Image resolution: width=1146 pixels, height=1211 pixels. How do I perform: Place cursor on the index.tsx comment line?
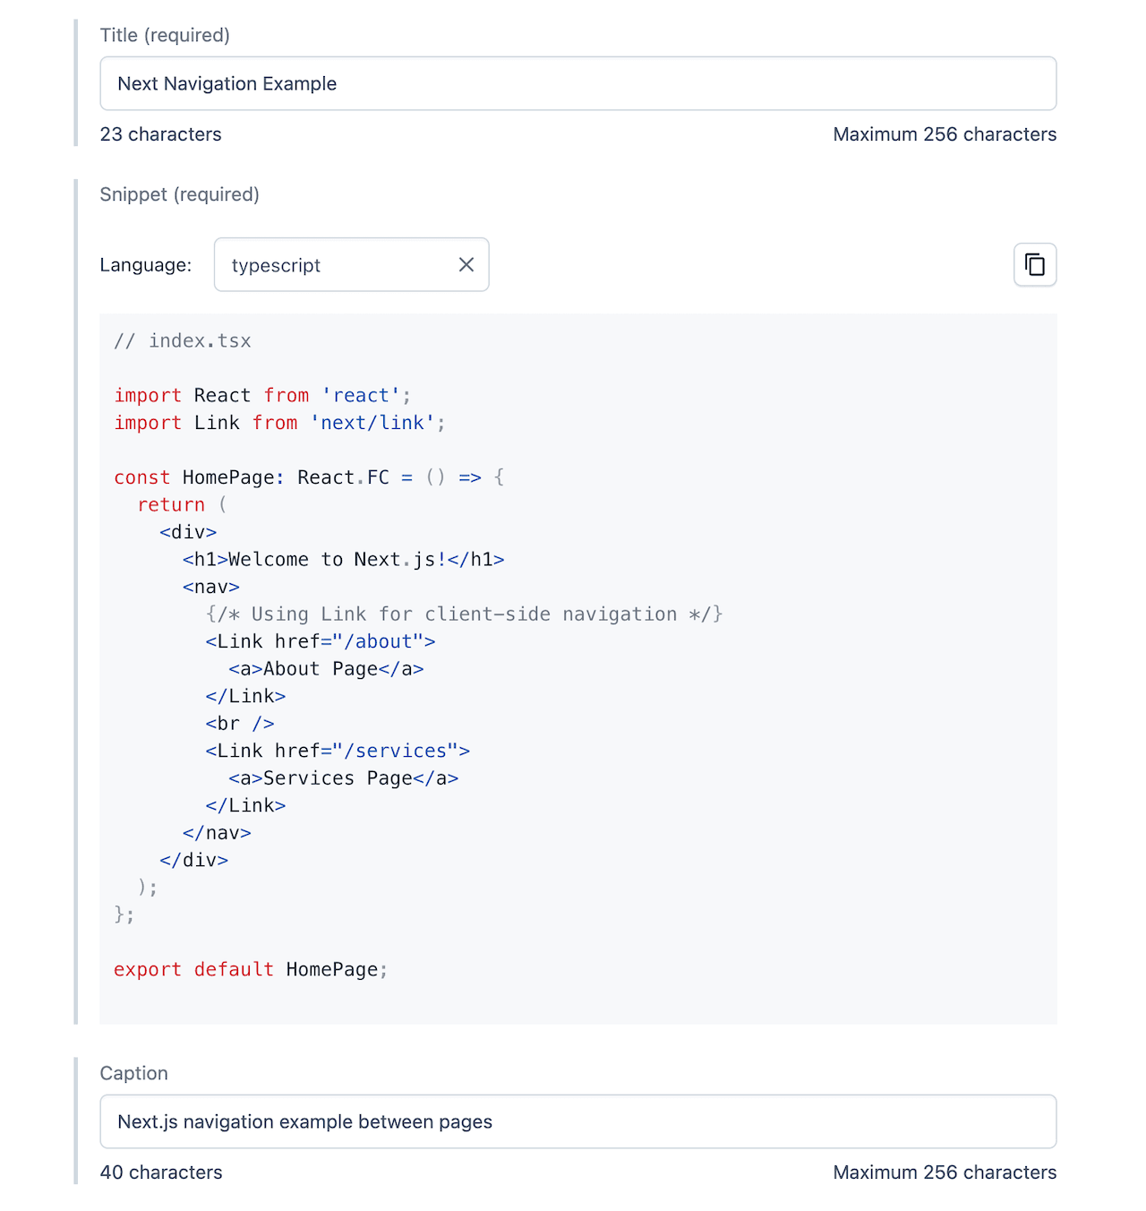[x=183, y=341]
